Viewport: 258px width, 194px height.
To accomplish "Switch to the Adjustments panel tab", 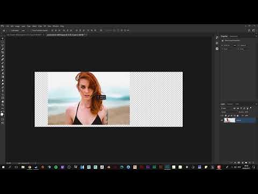I will pos(234,36).
